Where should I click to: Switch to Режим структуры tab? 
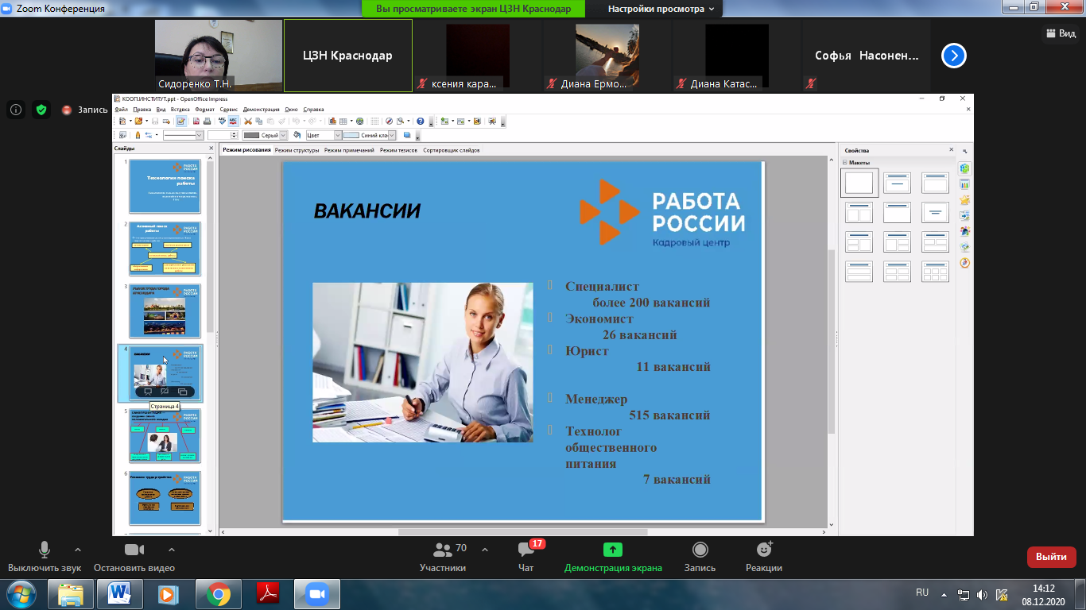[x=297, y=150]
